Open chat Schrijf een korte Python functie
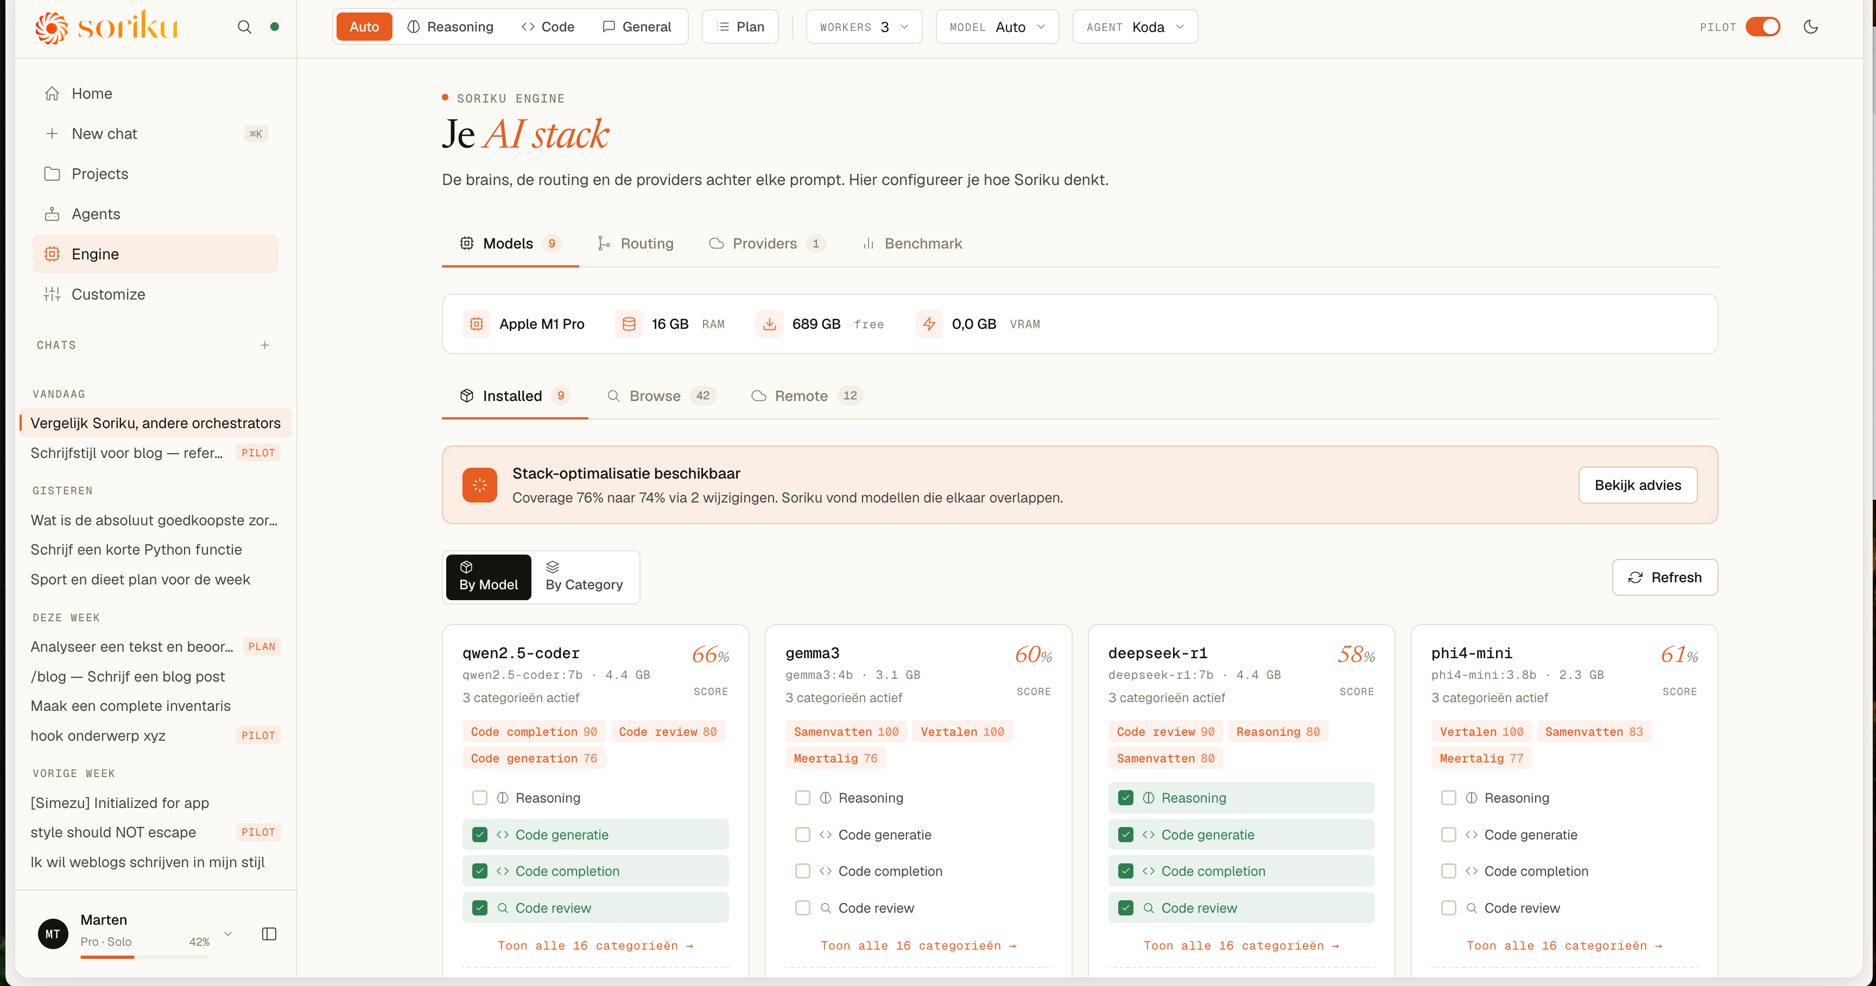The height and width of the screenshot is (986, 1876). pos(136,549)
